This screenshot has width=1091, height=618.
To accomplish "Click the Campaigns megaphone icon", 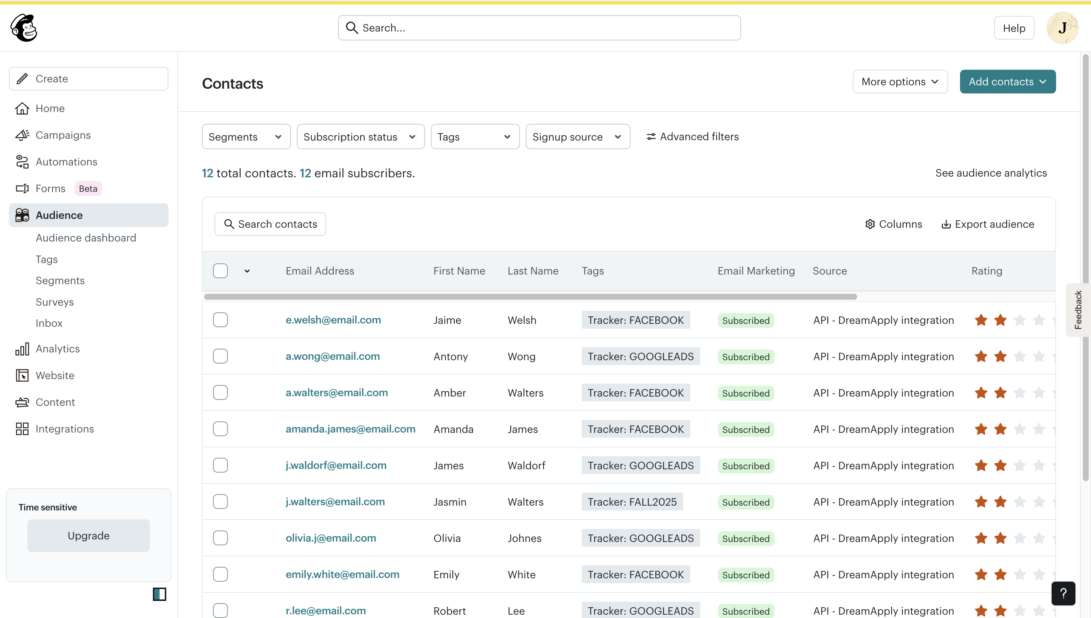I will 22,135.
